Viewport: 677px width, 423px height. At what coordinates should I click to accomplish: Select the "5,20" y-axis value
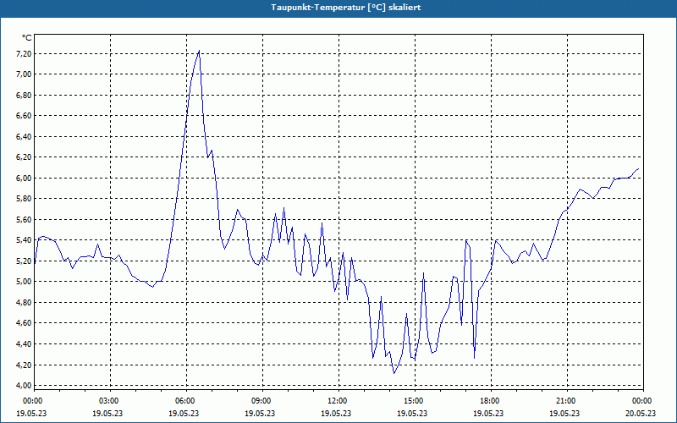coord(24,261)
